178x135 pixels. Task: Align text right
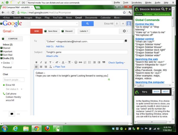point(46,67)
